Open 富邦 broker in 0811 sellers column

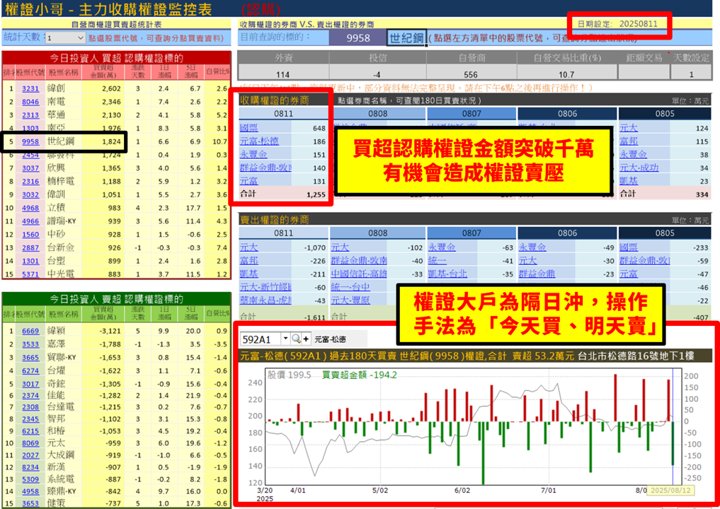249,260
